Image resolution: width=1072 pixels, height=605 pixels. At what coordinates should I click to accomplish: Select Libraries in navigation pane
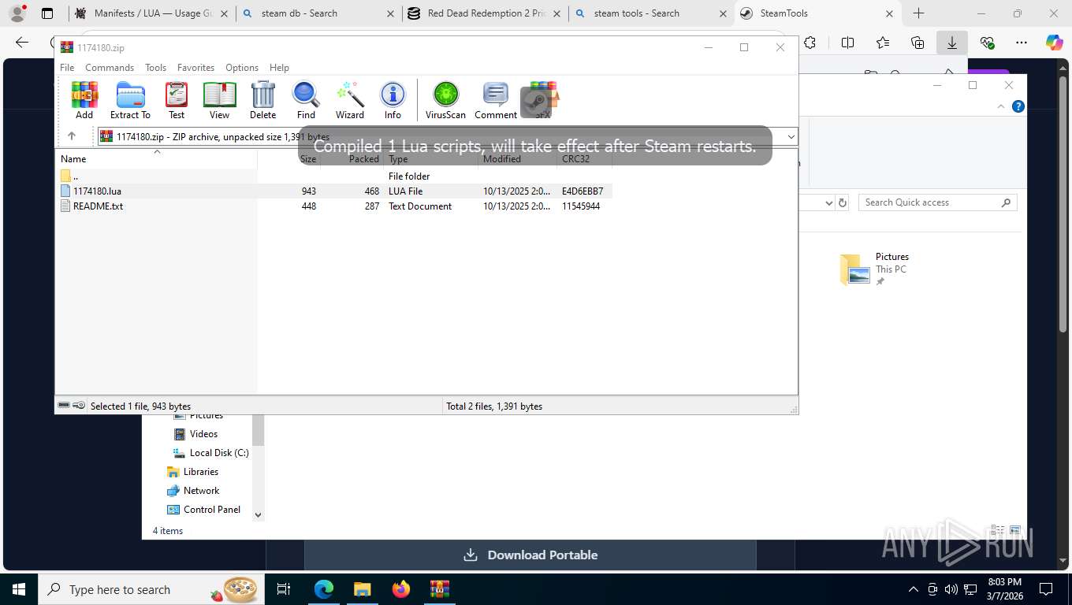[x=192, y=472]
